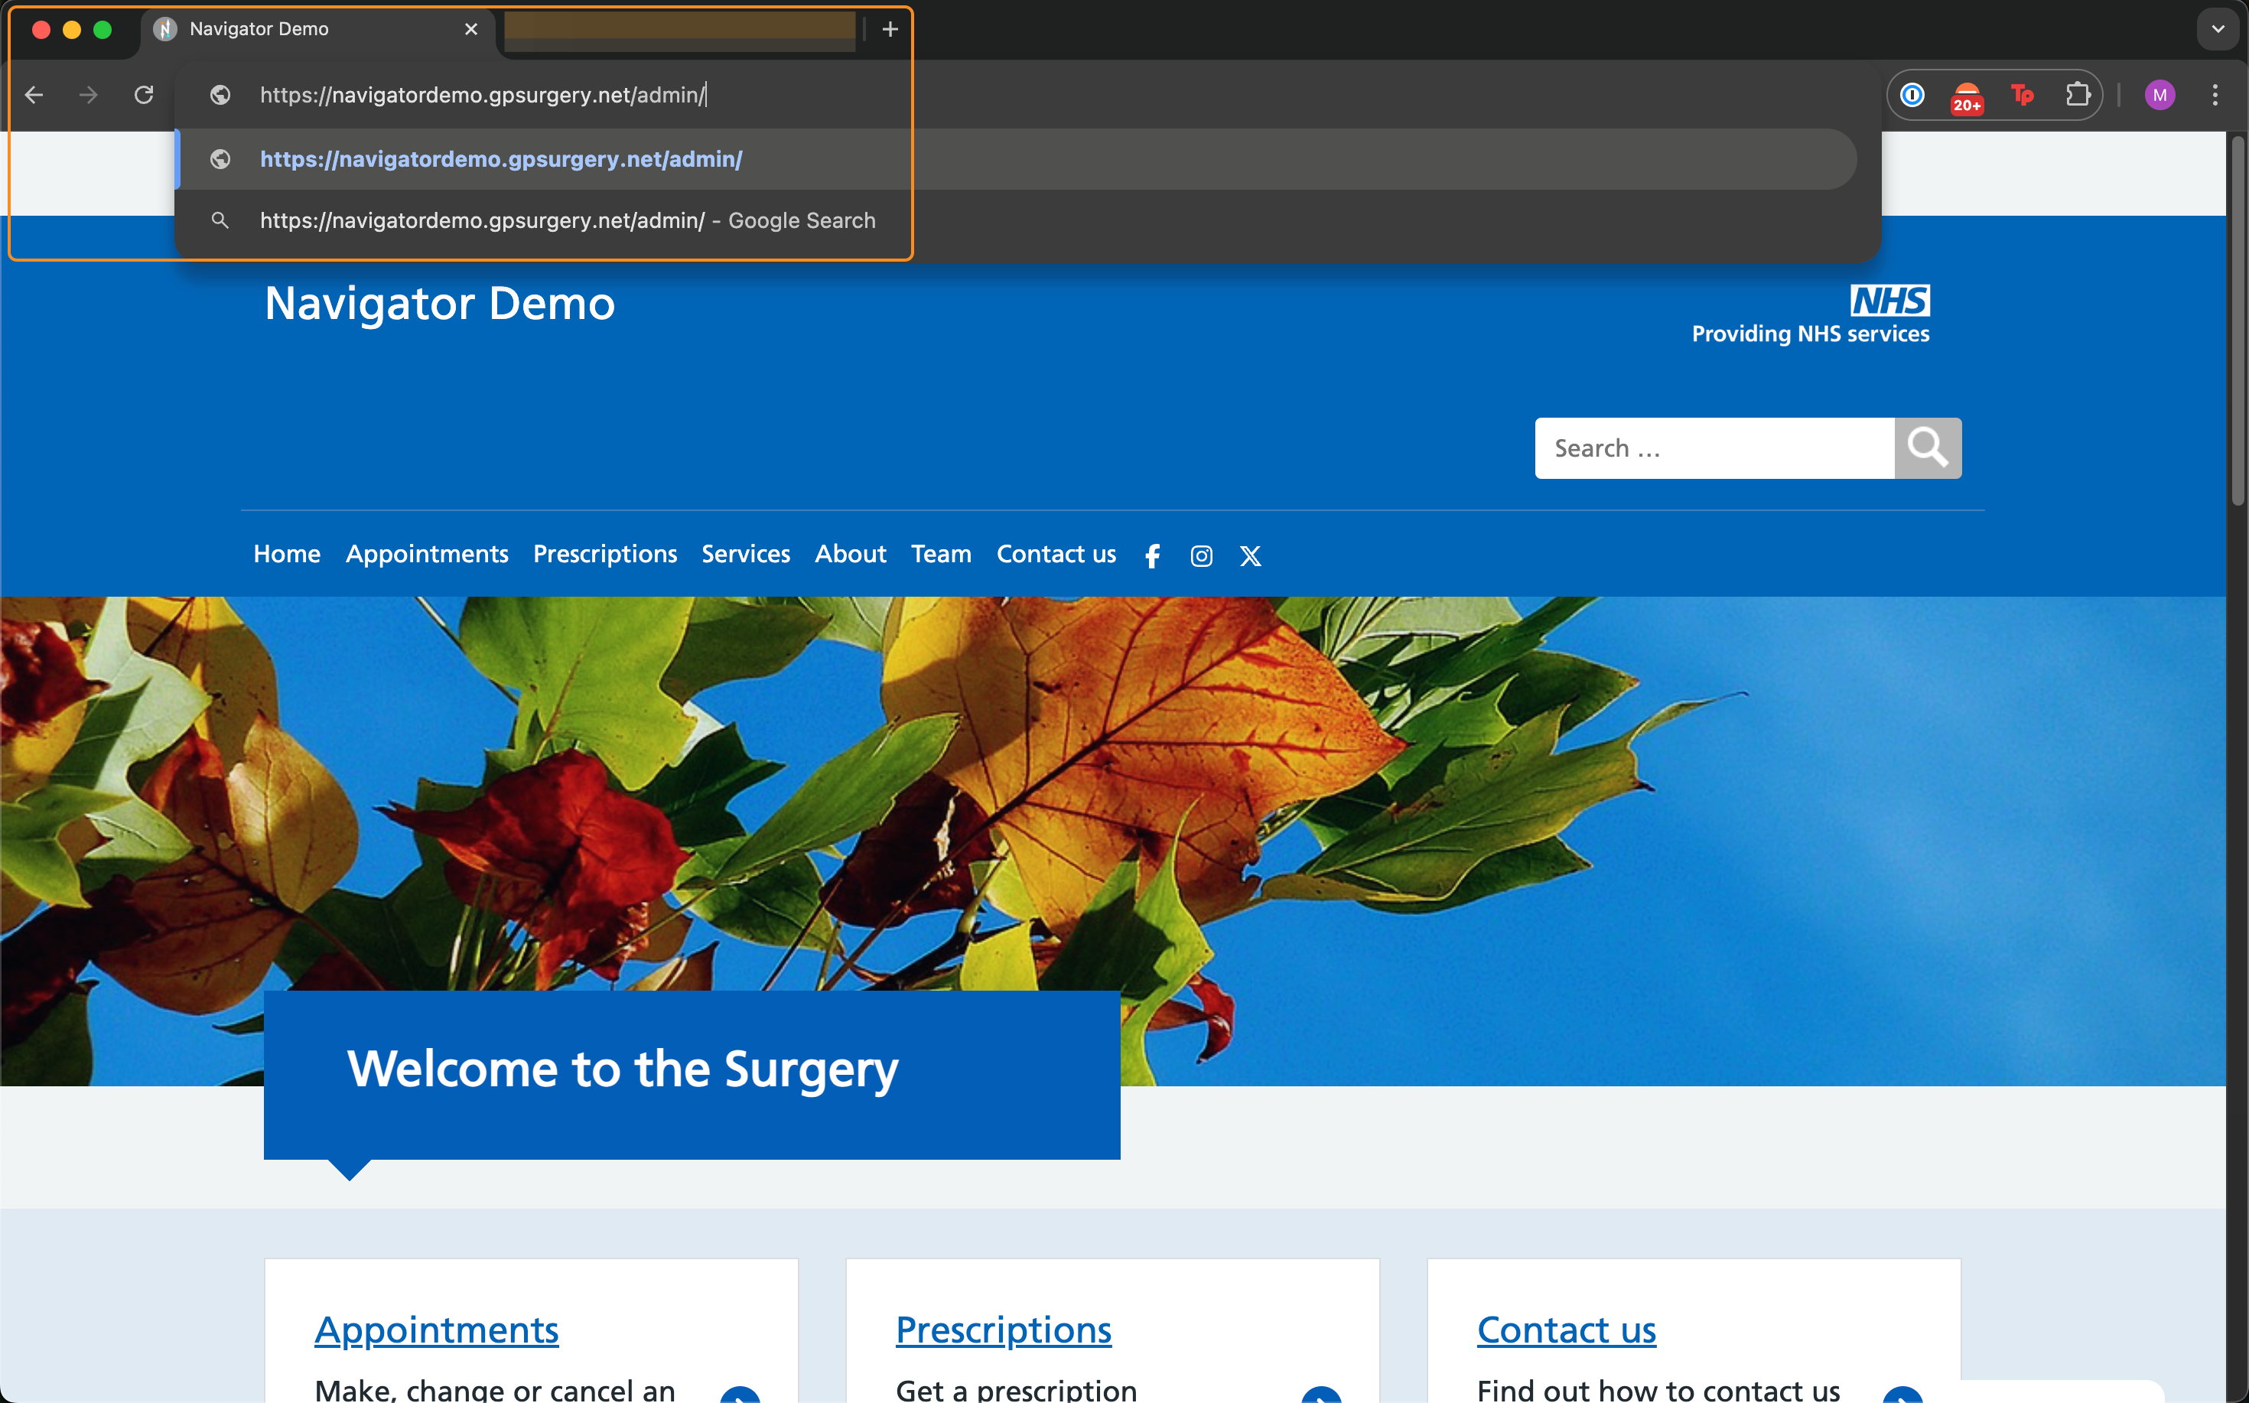The image size is (2249, 1403).
Task: Open the About nav item
Action: click(x=851, y=554)
